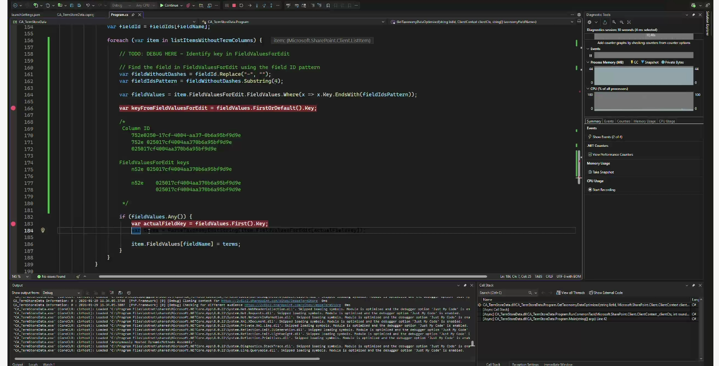Click the red Stop Debugging icon
The height and width of the screenshot is (366, 719).
(x=234, y=6)
